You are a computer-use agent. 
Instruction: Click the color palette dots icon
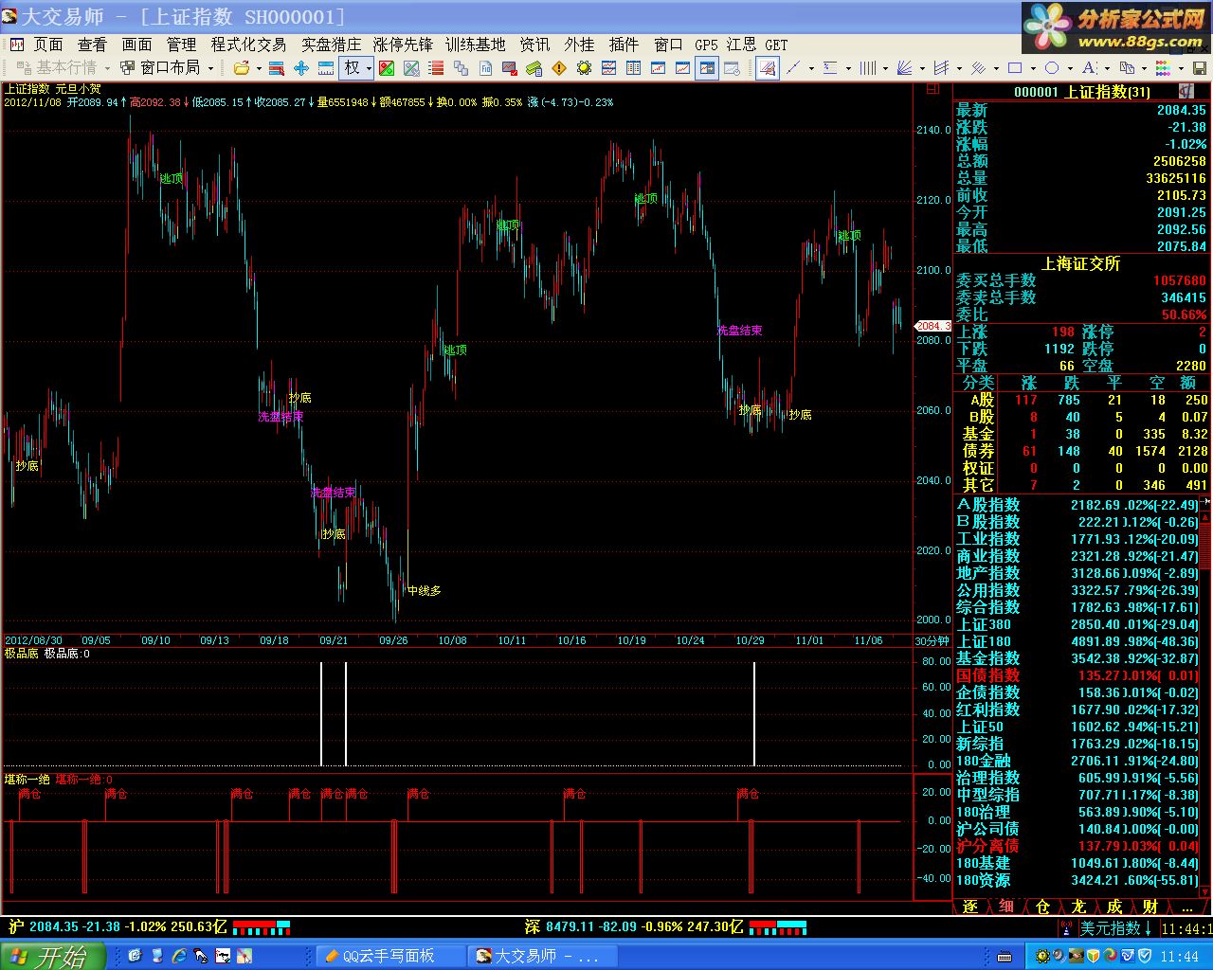(1163, 68)
